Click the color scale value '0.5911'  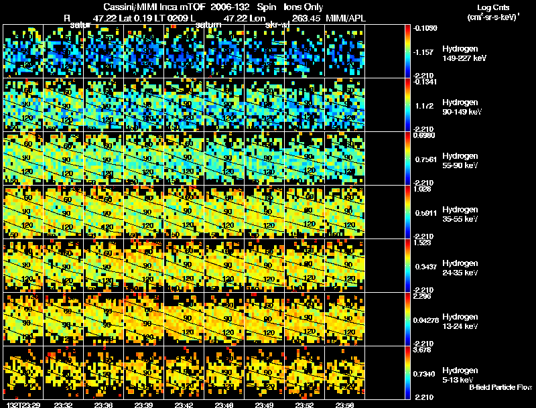click(x=426, y=213)
